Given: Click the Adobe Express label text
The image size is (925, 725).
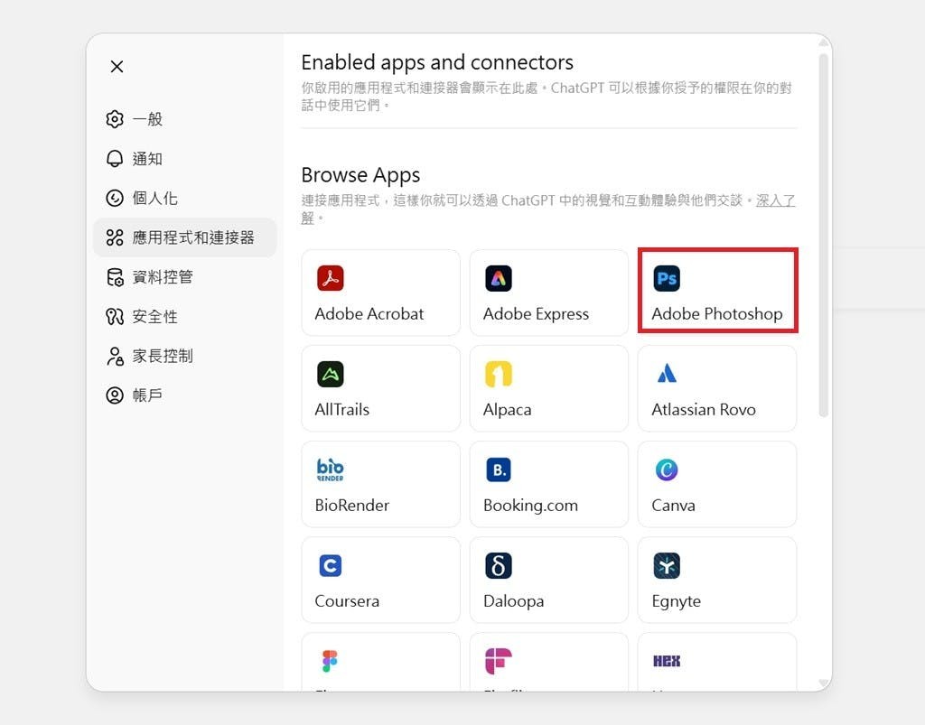Looking at the screenshot, I should click(536, 313).
